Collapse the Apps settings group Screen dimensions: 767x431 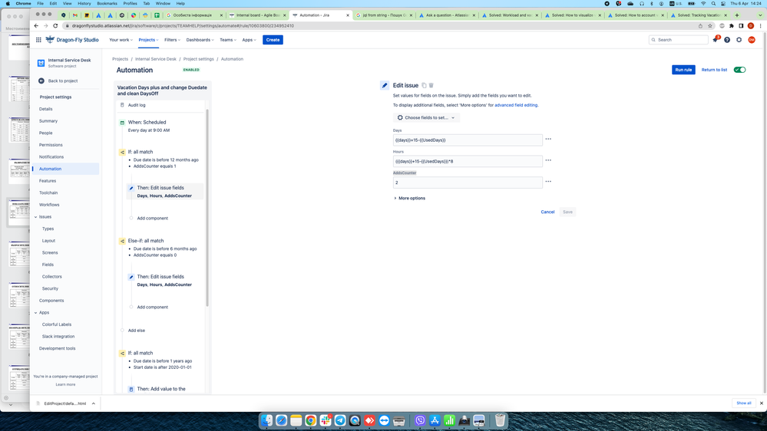36,313
